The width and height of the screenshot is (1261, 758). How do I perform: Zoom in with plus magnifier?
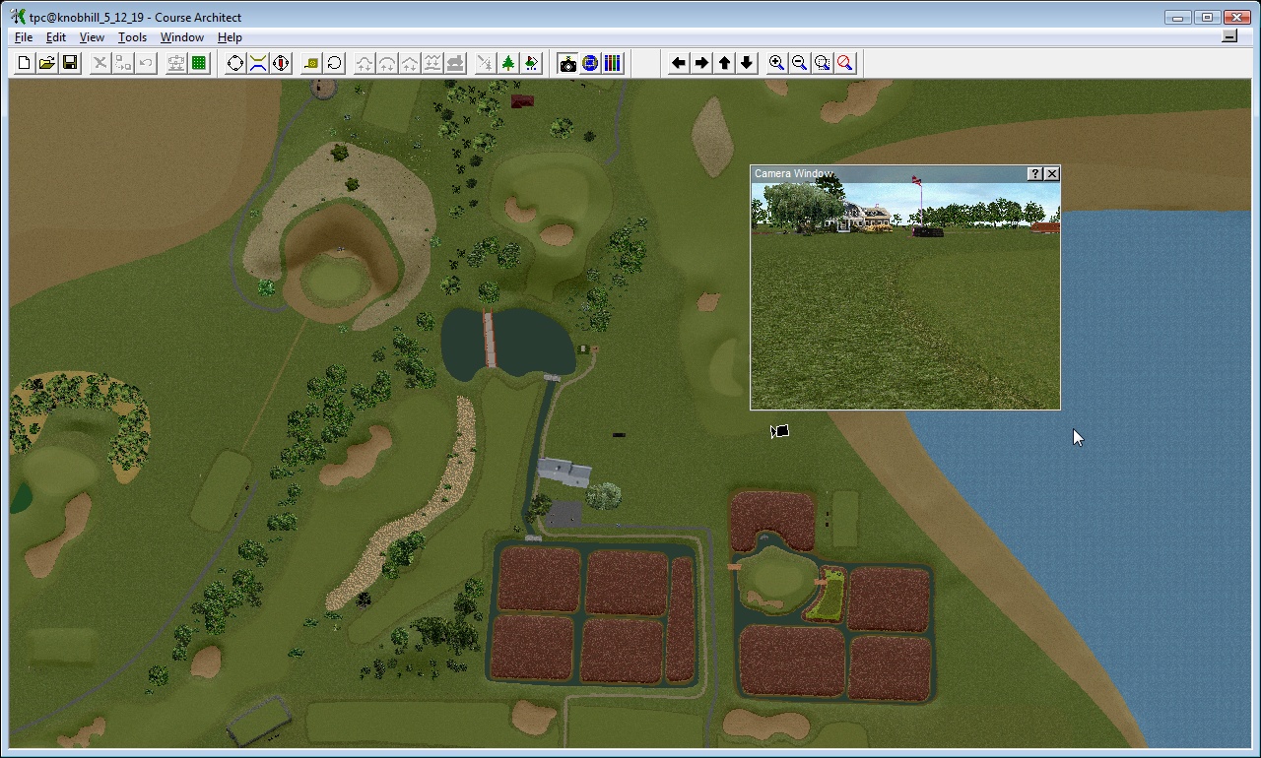click(777, 63)
